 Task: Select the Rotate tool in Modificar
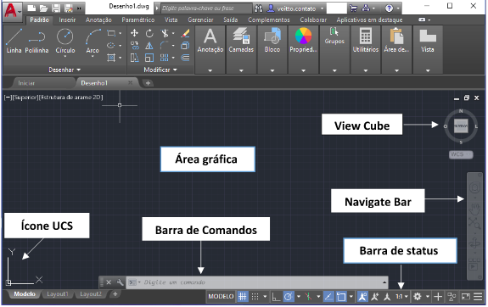coord(149,33)
